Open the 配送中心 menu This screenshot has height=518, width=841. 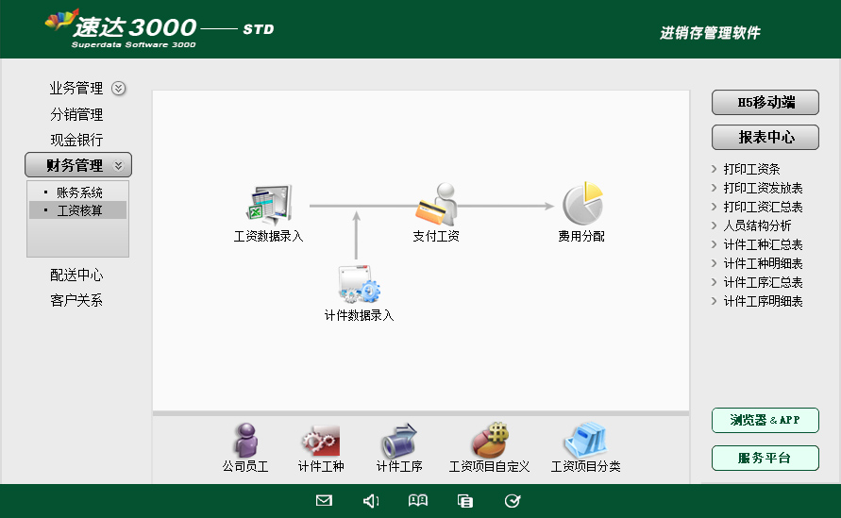click(76, 276)
